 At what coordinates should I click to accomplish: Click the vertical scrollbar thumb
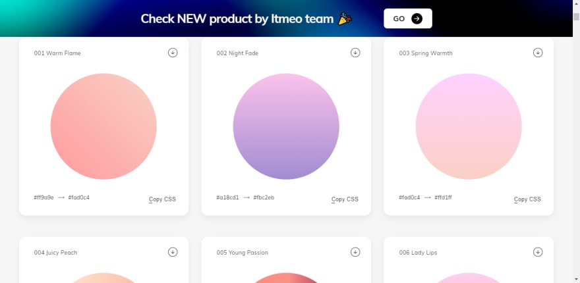(576, 16)
